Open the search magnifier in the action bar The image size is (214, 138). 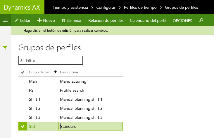click(x=201, y=20)
